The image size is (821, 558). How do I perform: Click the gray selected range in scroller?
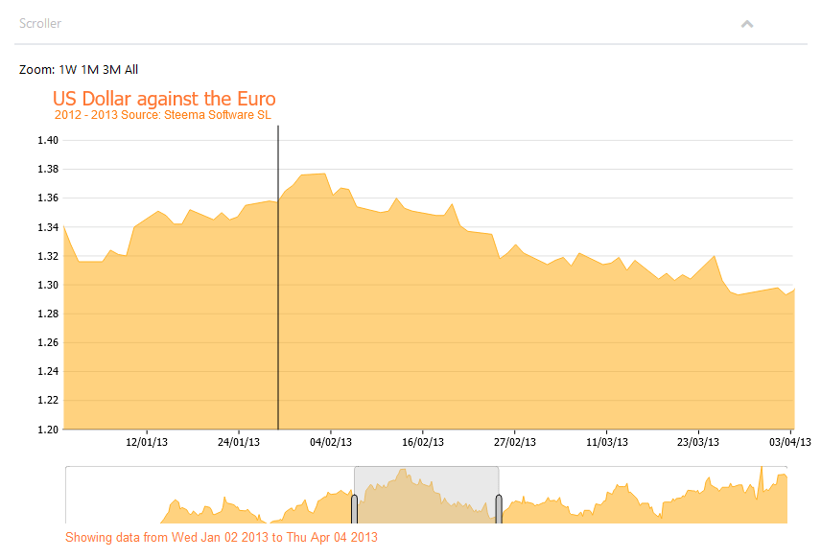(426, 495)
